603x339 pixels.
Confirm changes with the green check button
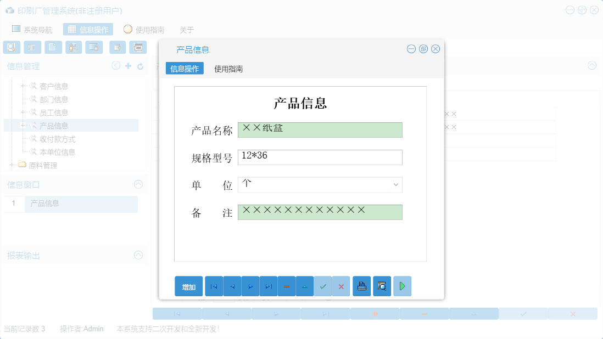[323, 286]
